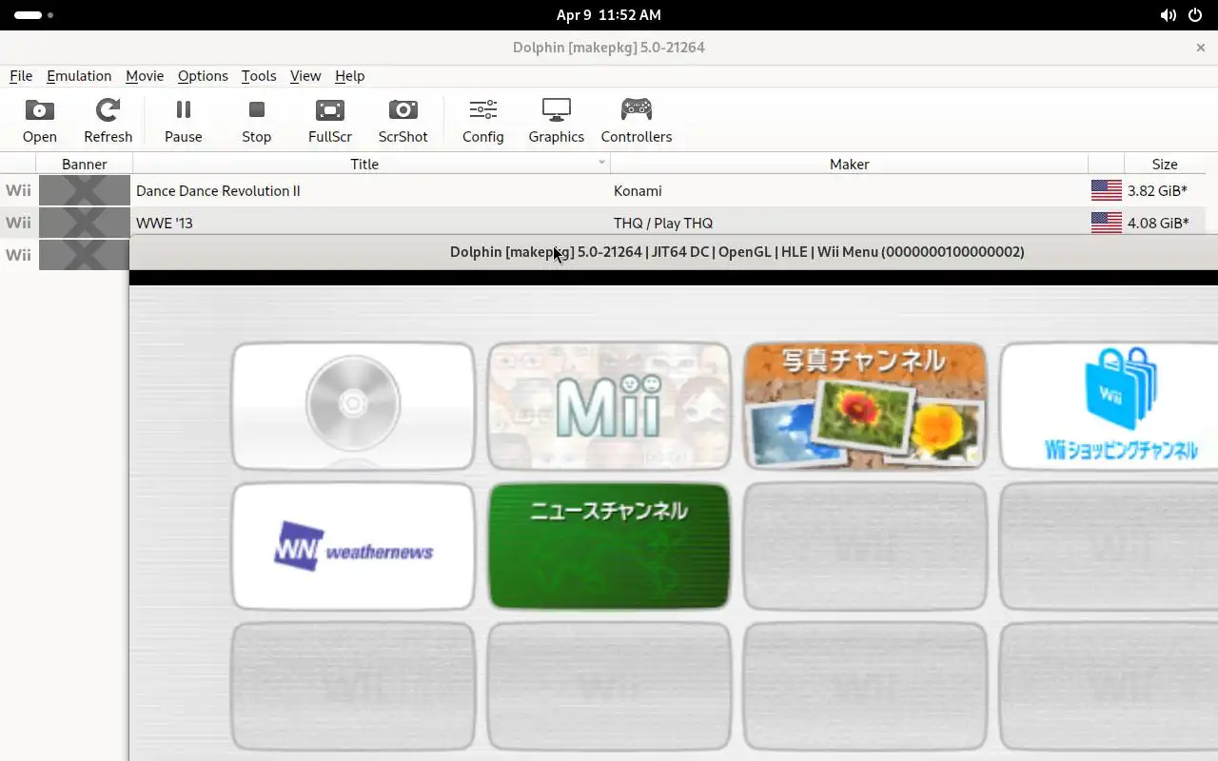Click banner placeholder for Dance Dance Revolution II
This screenshot has height=761, width=1218.
point(85,190)
